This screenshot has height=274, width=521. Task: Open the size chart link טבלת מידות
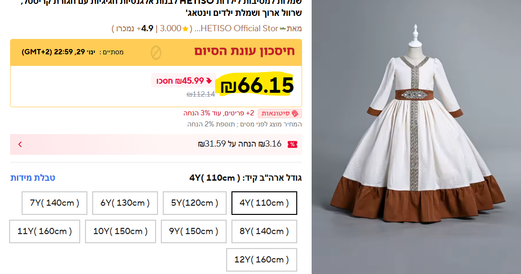coord(33,177)
